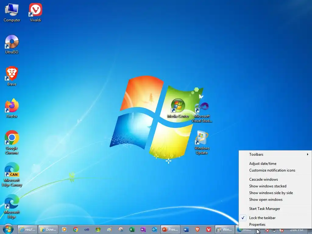Launch Excel from the taskbar
This screenshot has height=234, width=312.
tap(132, 229)
